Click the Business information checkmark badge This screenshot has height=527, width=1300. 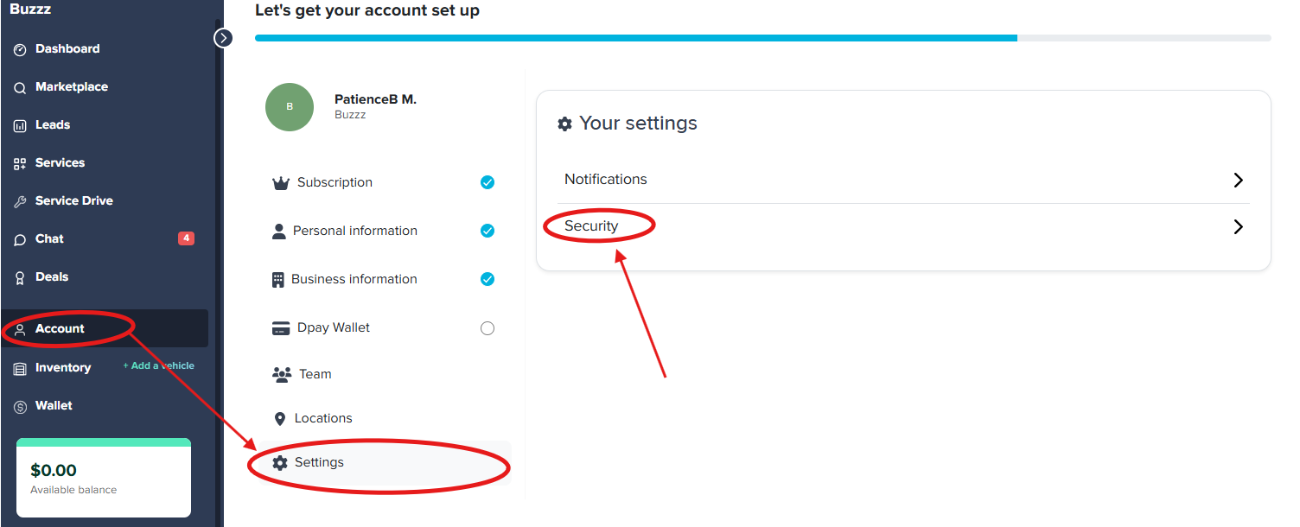[487, 279]
